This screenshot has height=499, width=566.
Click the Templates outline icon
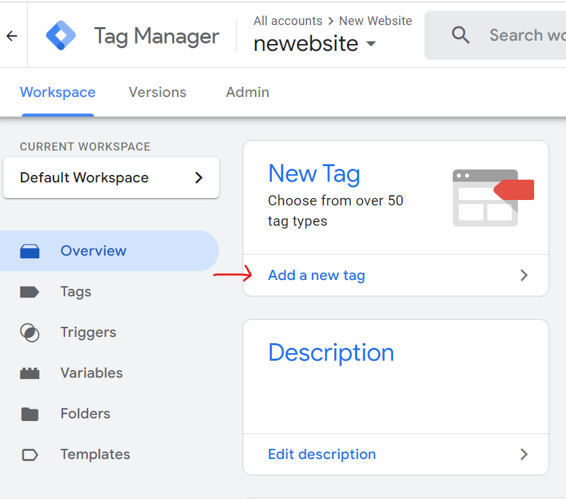click(30, 455)
